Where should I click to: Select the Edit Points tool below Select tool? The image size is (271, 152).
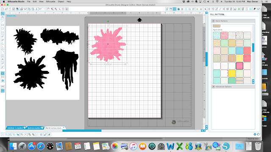tap(3, 17)
